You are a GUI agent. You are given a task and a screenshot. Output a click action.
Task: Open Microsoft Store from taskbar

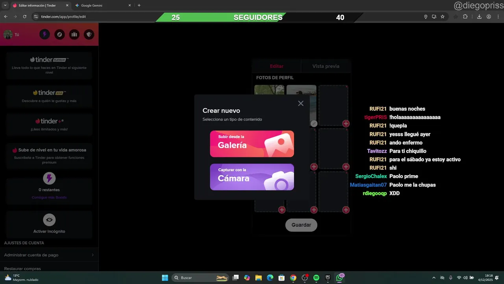tap(282, 278)
